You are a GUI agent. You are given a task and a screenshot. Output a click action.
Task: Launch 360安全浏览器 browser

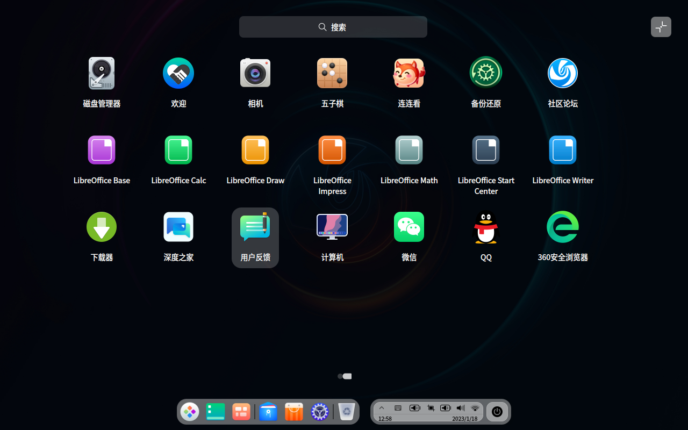click(563, 226)
